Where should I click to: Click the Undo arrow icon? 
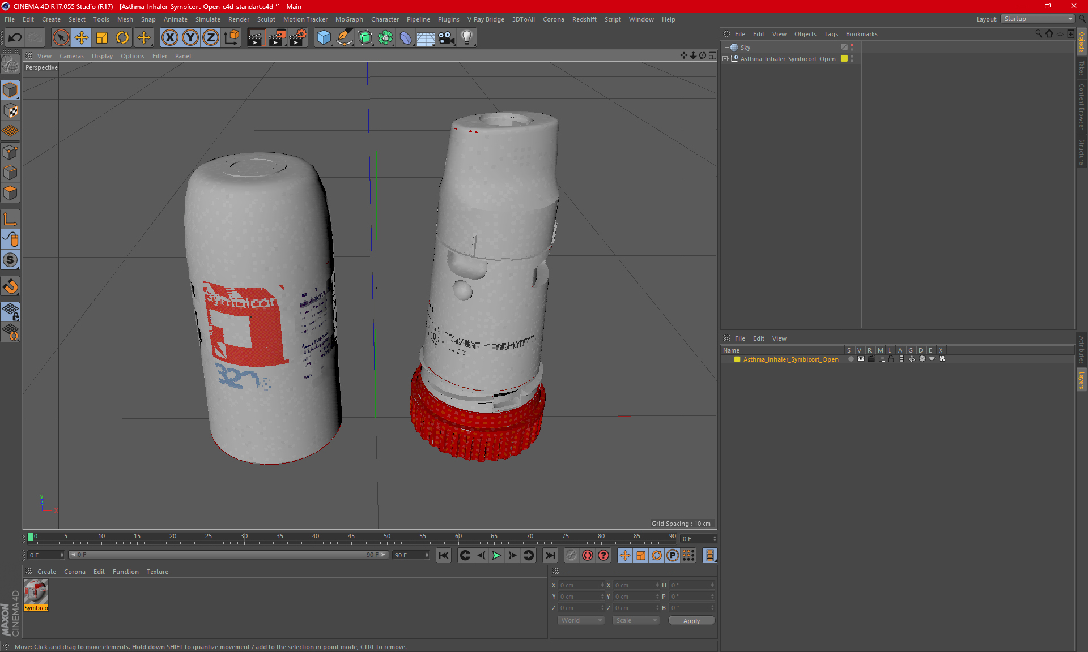click(x=15, y=38)
